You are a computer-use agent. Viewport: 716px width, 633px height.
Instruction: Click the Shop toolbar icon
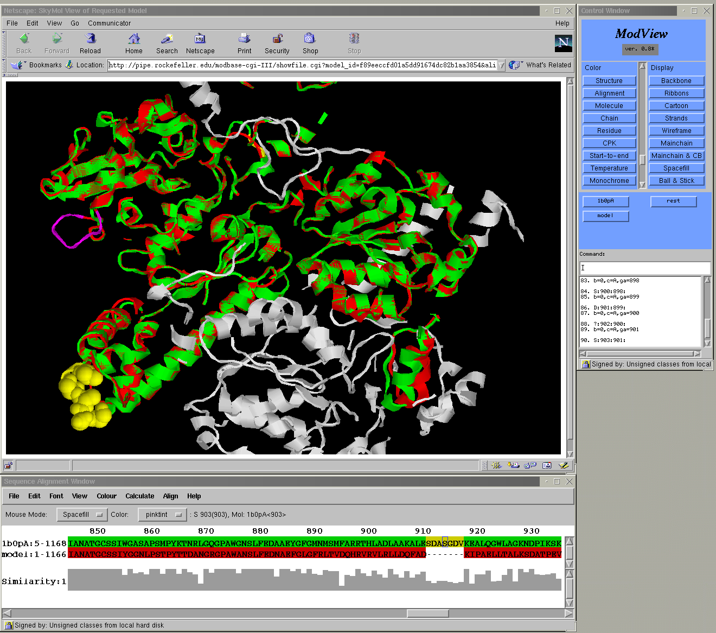(310, 39)
